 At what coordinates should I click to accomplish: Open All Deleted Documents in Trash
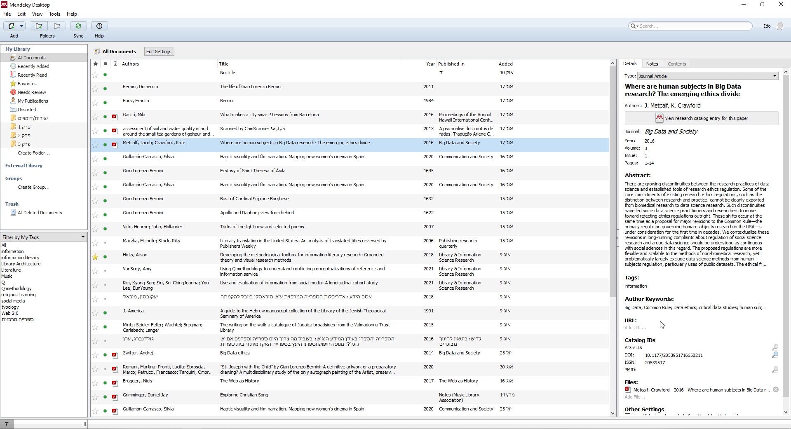[40, 213]
